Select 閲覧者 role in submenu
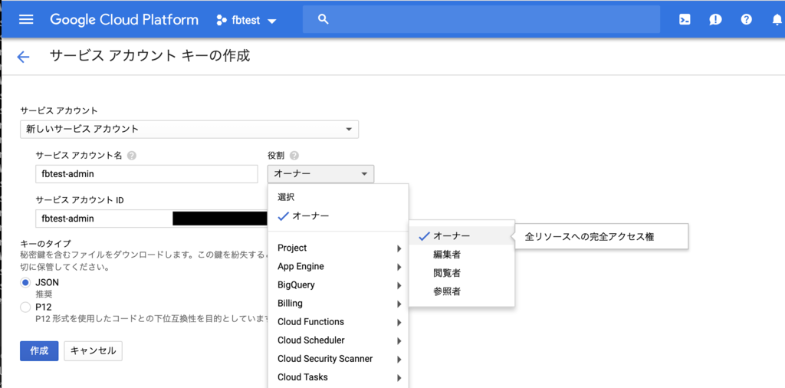Screen dimensions: 785x388 [461, 273]
